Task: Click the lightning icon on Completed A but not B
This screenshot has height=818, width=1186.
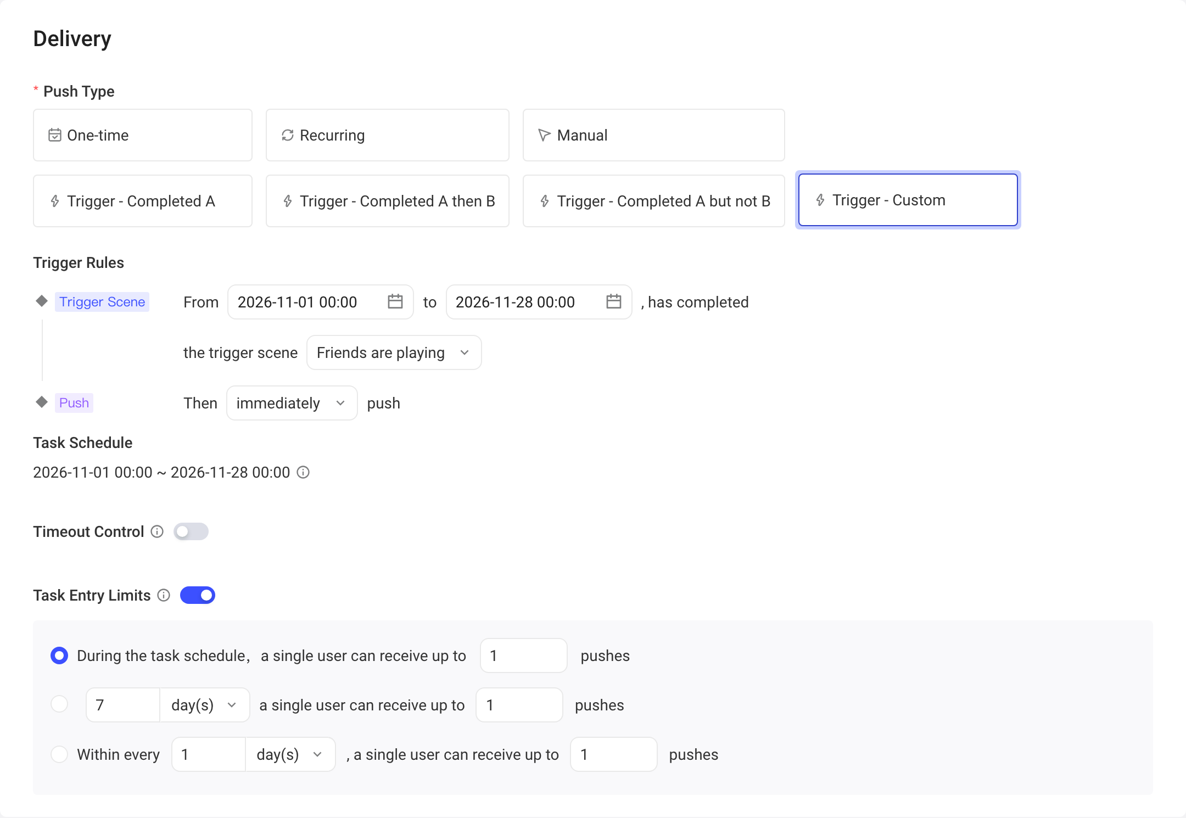Action: (545, 201)
